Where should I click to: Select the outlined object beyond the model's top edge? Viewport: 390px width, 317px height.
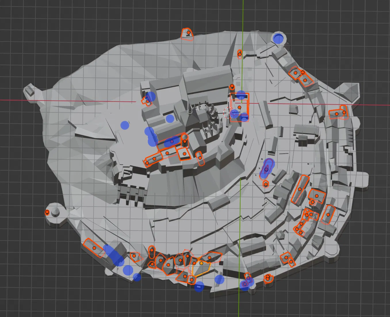(187, 34)
